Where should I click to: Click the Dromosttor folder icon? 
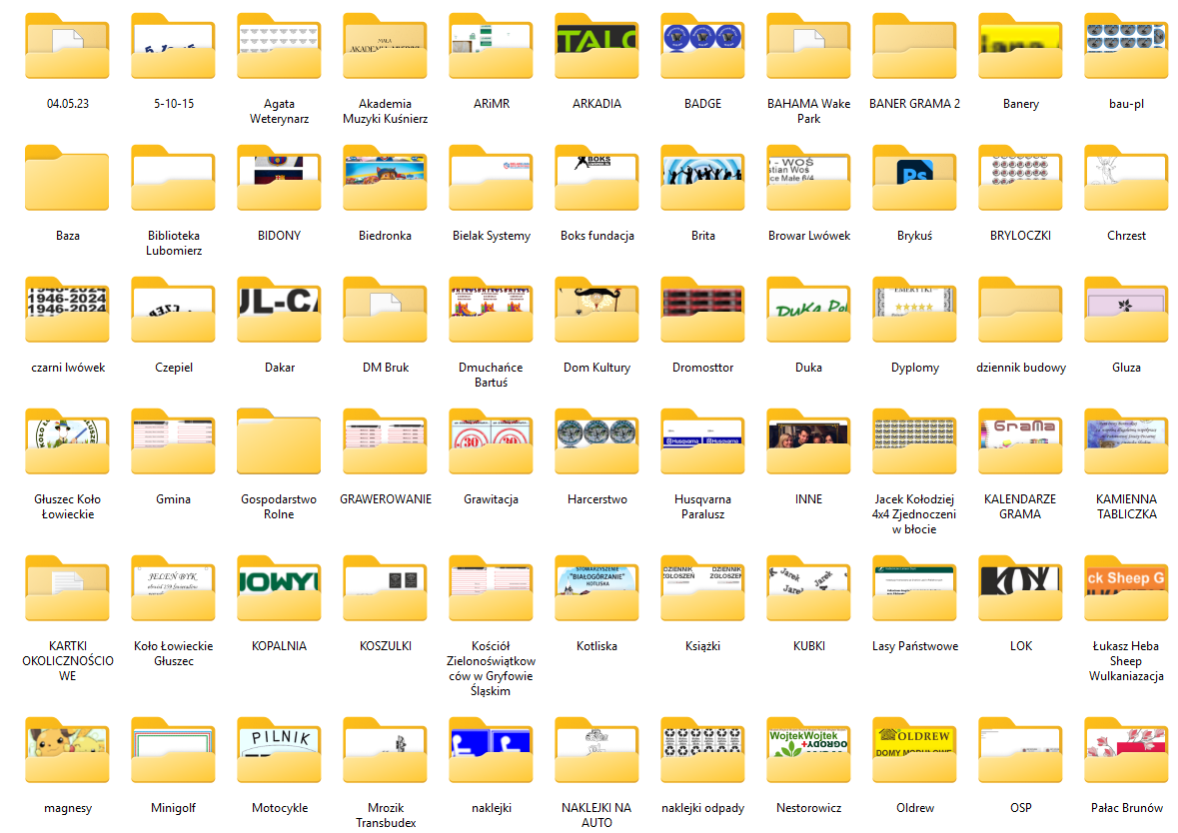pos(702,310)
